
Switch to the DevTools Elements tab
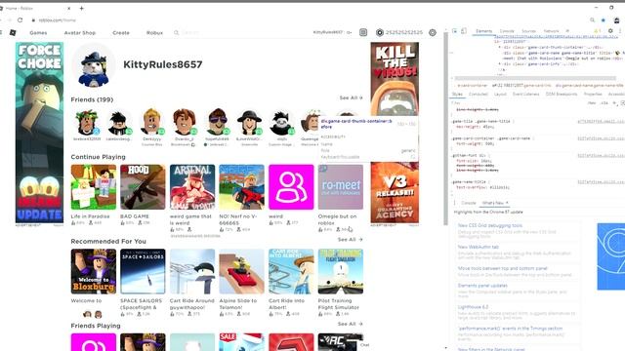click(x=484, y=31)
